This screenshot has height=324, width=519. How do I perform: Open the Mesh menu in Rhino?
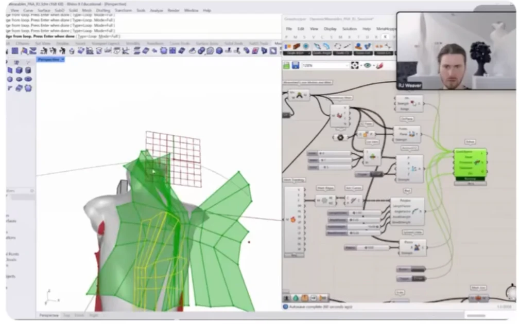(86, 11)
